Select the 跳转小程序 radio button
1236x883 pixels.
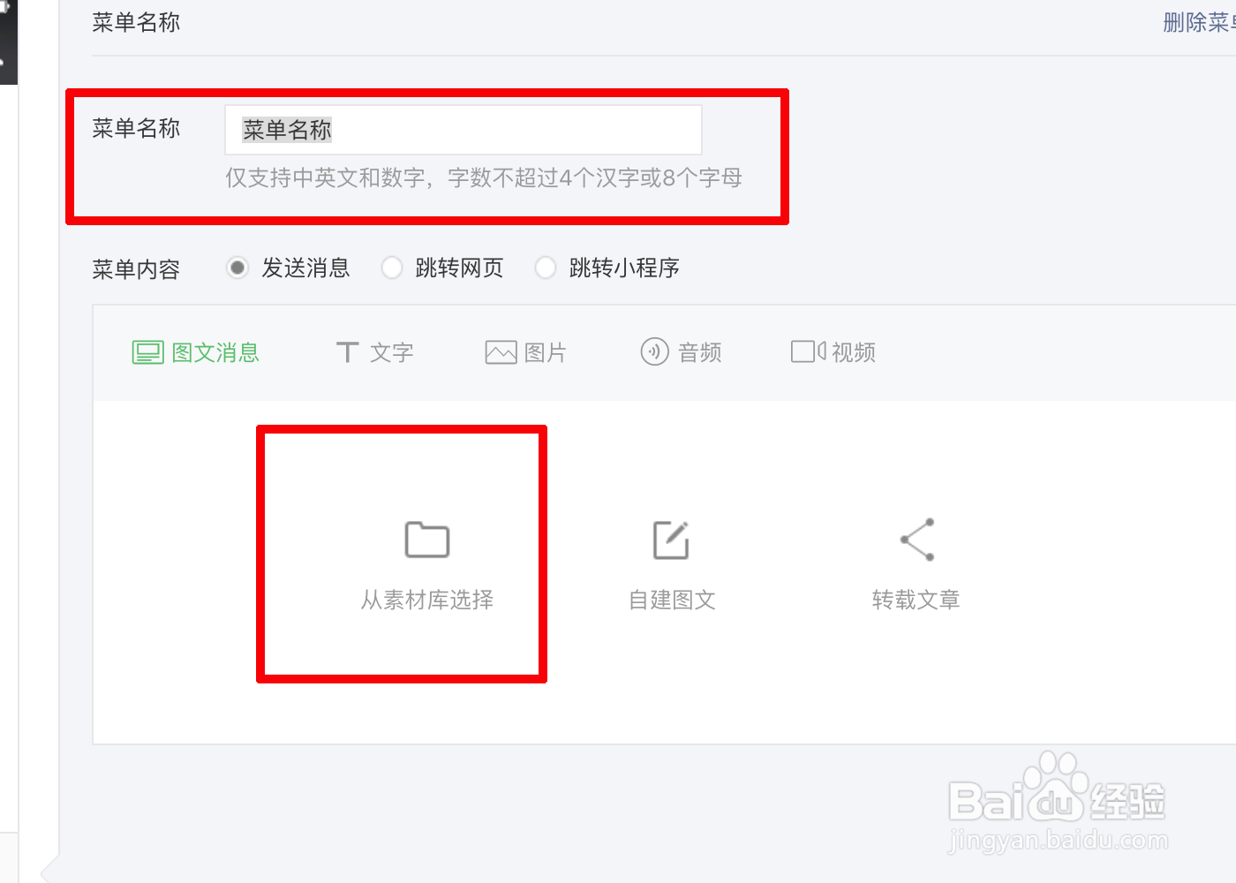[x=546, y=268]
